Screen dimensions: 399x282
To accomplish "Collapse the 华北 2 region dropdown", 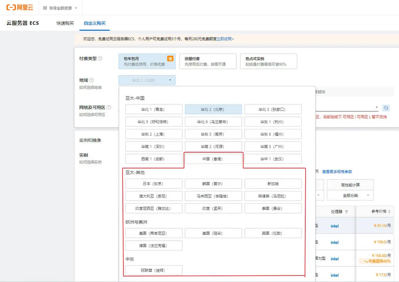I will 147,80.
